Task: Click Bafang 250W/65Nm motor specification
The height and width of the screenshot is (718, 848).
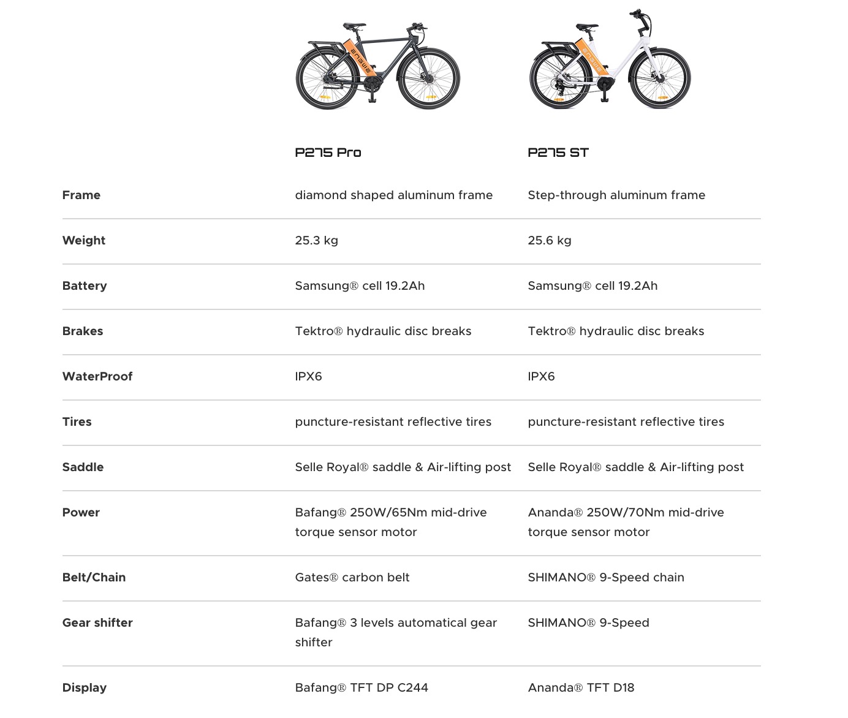Action: (391, 522)
